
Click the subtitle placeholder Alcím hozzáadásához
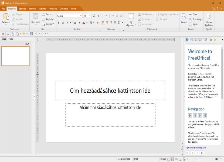tap(110, 115)
